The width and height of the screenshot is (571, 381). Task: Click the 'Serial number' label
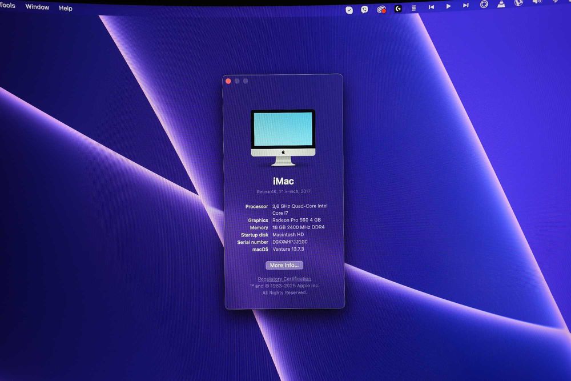[253, 242]
